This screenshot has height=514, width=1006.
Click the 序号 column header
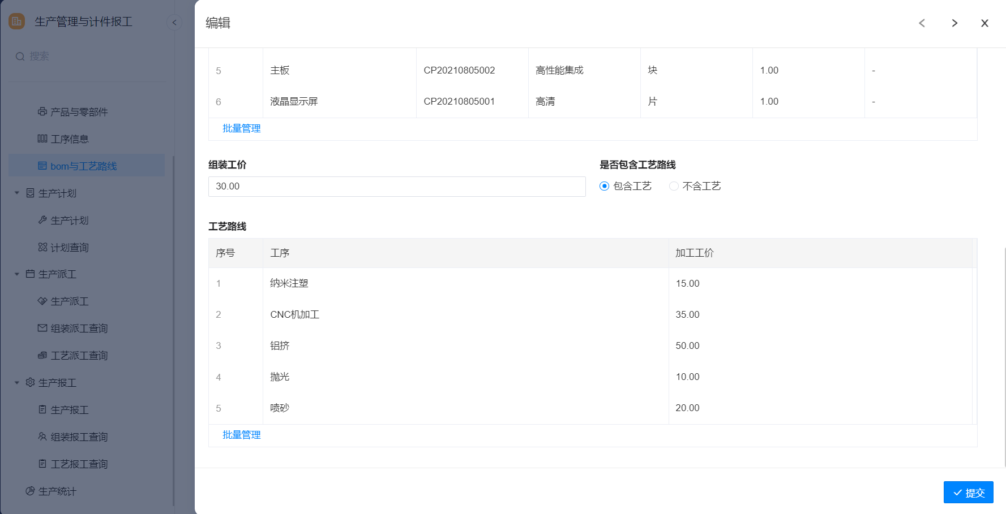(x=236, y=253)
